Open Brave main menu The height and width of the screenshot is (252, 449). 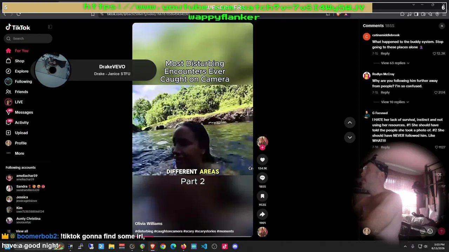444,14
